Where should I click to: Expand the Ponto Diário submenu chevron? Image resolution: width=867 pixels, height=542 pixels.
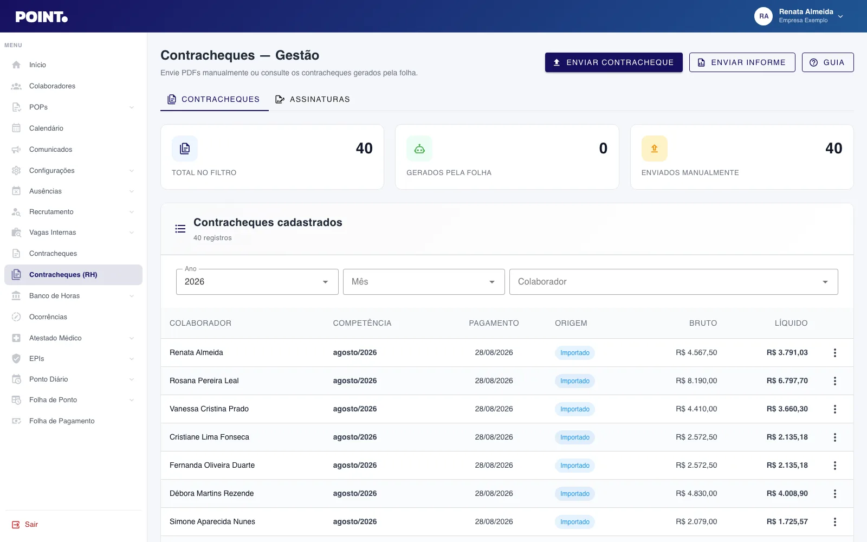click(132, 379)
